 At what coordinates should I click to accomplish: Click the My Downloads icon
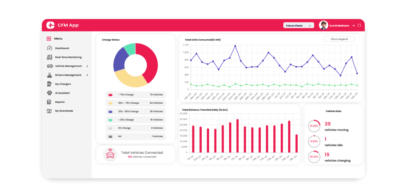pyautogui.click(x=49, y=111)
